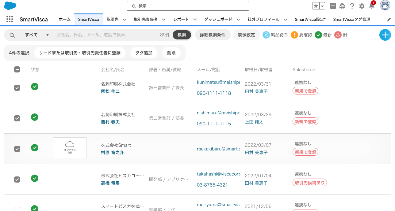Open the App Launcher grid icon
The image size is (395, 211).
tap(10, 19)
